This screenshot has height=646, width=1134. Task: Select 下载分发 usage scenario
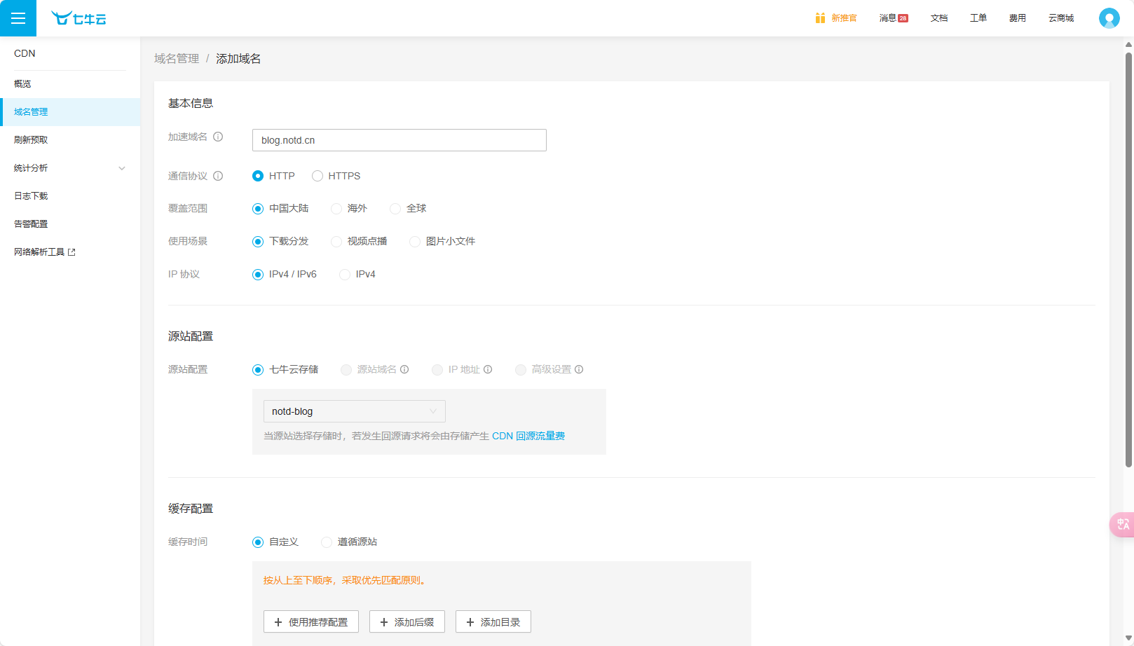click(258, 242)
